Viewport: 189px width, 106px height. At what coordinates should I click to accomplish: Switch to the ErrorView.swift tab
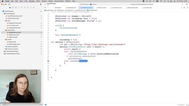[x=147, y=8]
